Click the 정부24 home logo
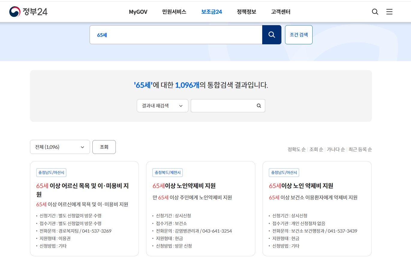Image resolution: width=411 pixels, height=259 pixels. point(28,11)
